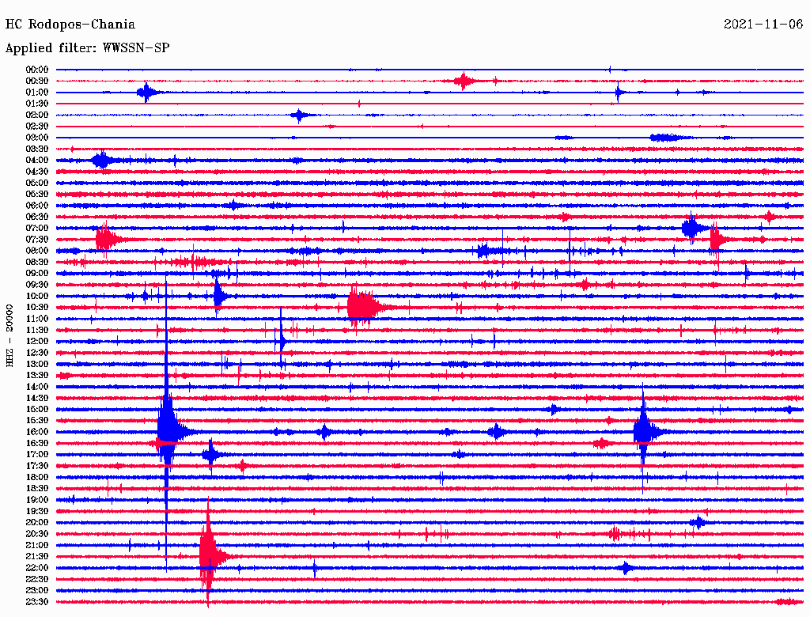Select the 01:30 time row label
This screenshot has height=617, width=810.
37,104
